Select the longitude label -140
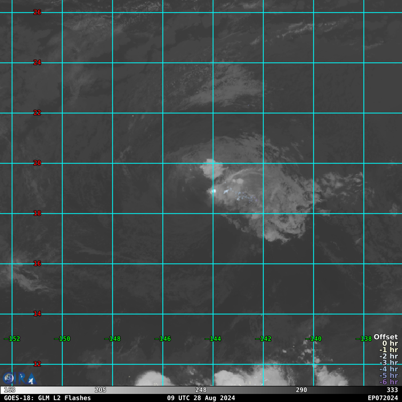 [x=314, y=339]
